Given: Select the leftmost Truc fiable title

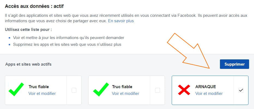Looking at the screenshot, I should pyautogui.click(x=39, y=87).
